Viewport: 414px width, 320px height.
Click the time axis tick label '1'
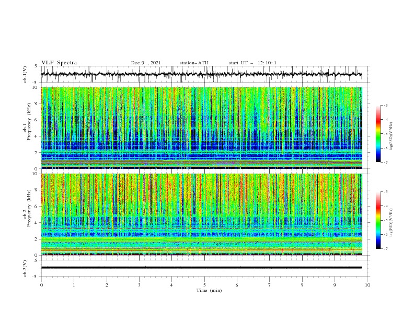click(74, 285)
